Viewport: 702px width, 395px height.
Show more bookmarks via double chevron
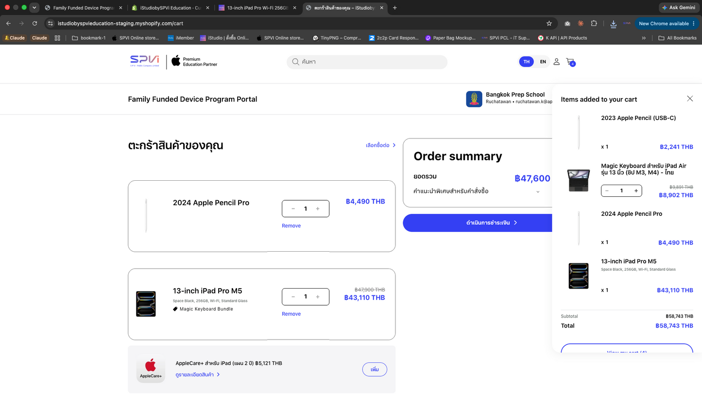click(644, 38)
